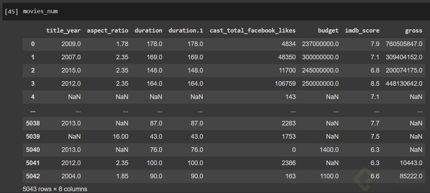
Task: Select row index 0
Action: (33, 44)
